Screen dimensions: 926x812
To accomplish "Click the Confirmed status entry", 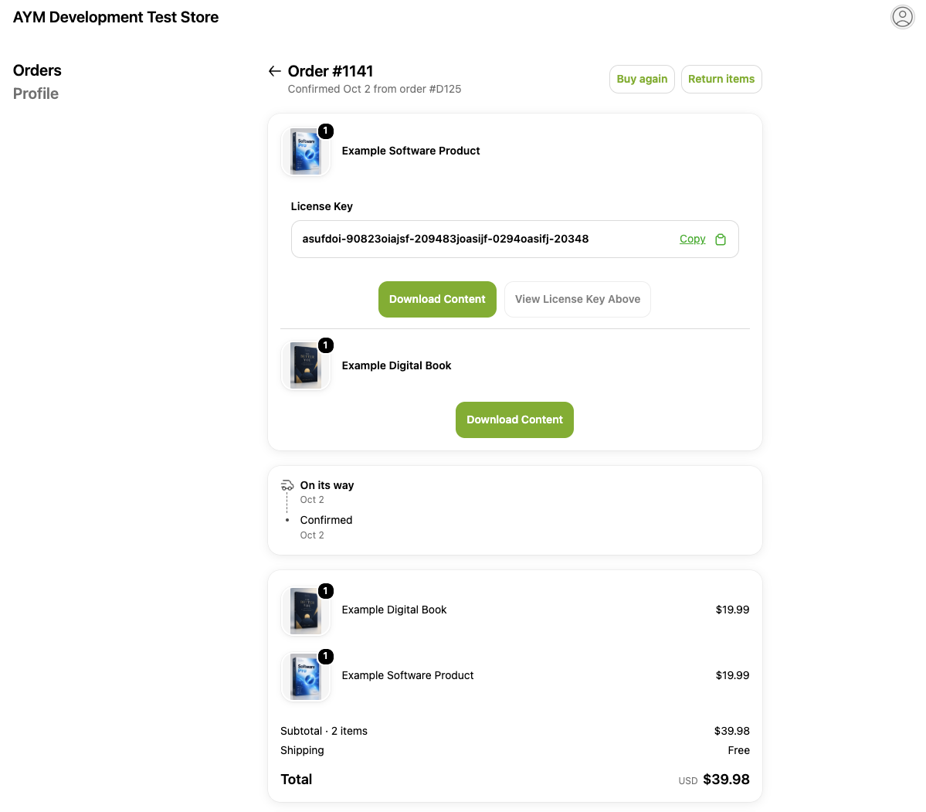I will point(326,520).
